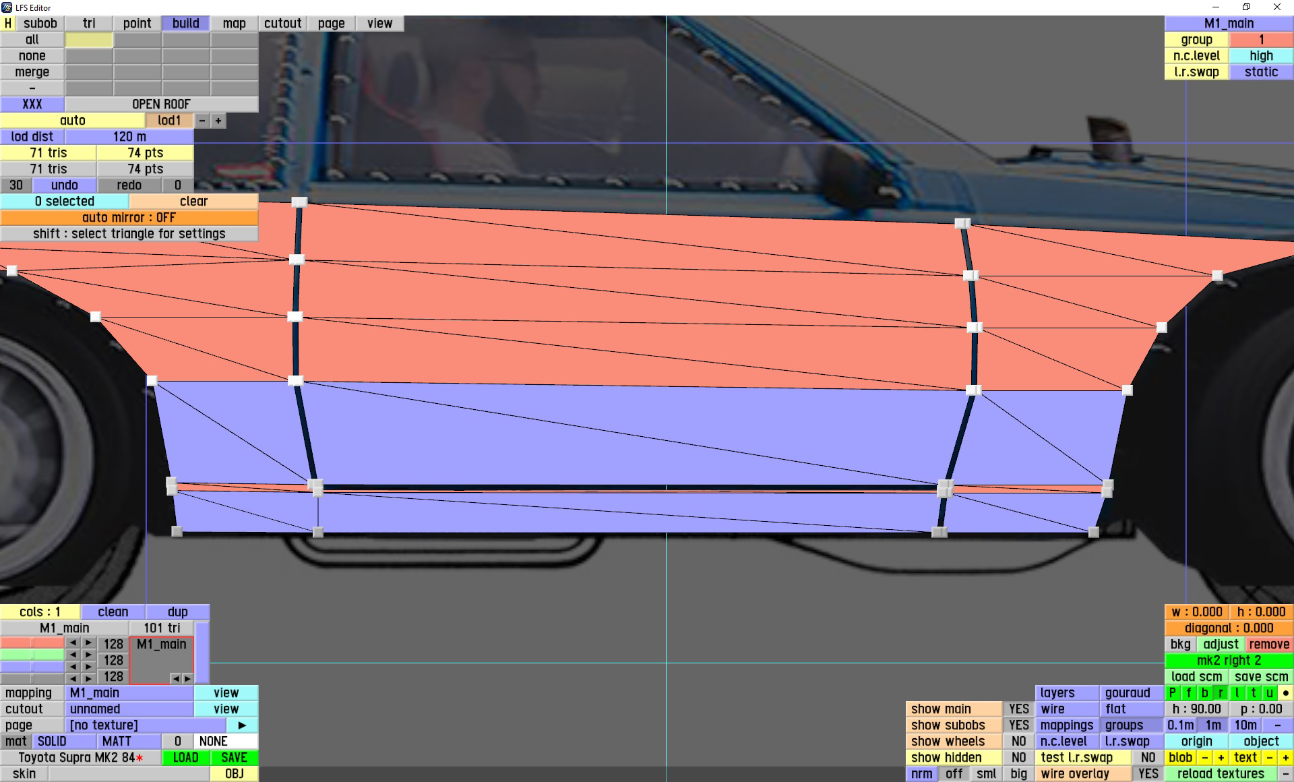This screenshot has width=1294, height=782.
Task: Open the n.c.level high selector
Action: pyautogui.click(x=1260, y=56)
